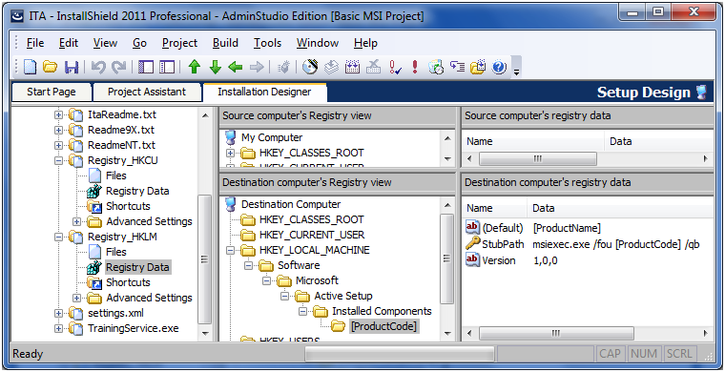Viewport: 725px width, 372px height.
Task: Click left tree scrollbar down arrow
Action: [x=205, y=333]
